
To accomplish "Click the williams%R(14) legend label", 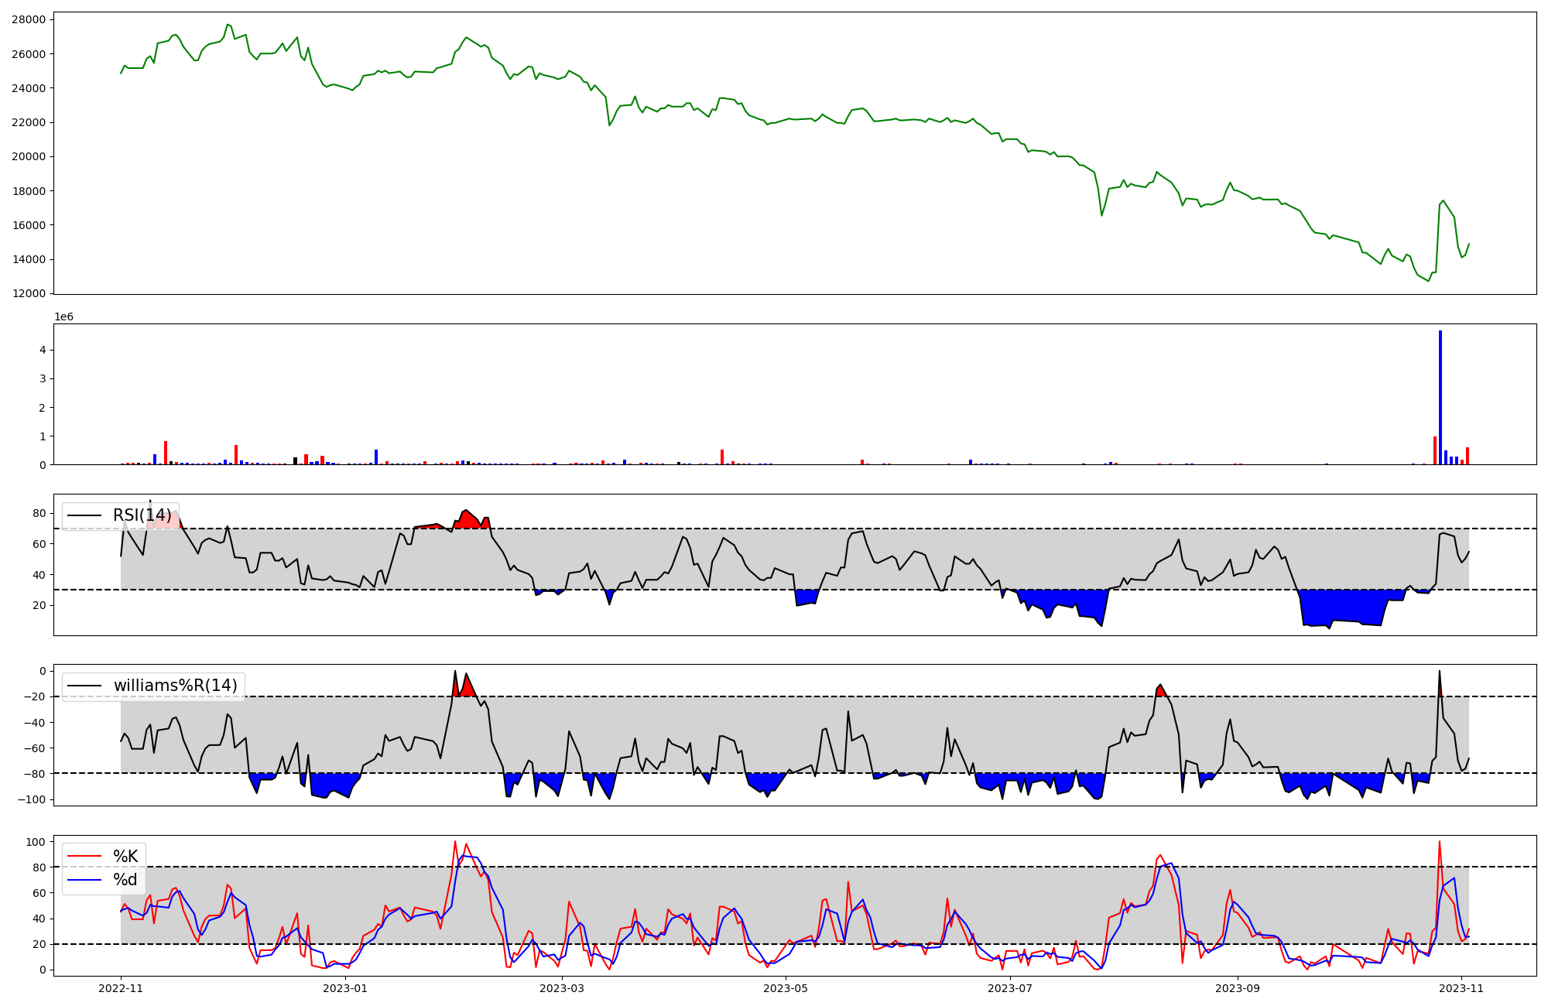I will click(175, 686).
